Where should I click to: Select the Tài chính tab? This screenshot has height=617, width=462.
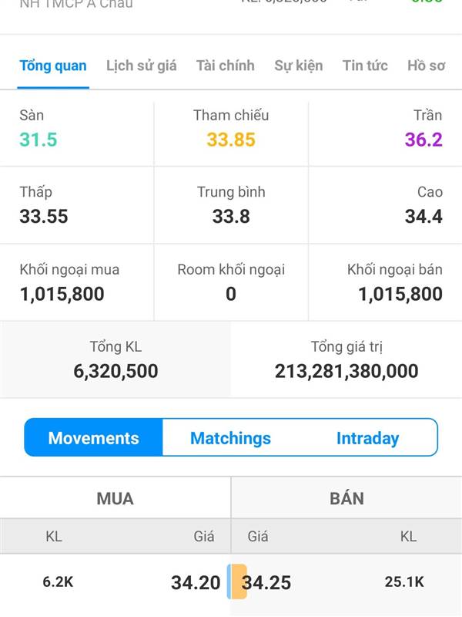(226, 66)
